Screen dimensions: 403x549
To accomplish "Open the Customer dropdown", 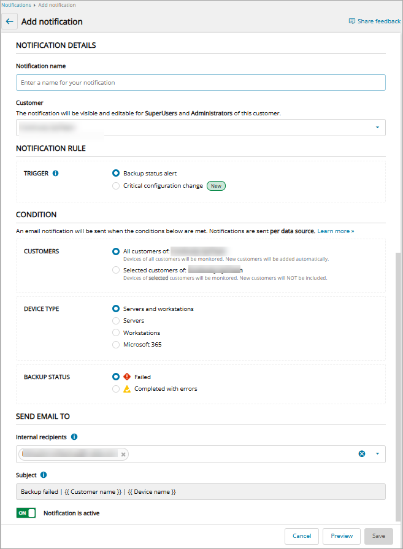I will 377,128.
